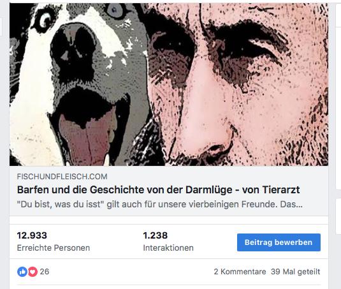341x289 pixels.
Task: View the 12.933 reached people figure
Action: point(32,235)
